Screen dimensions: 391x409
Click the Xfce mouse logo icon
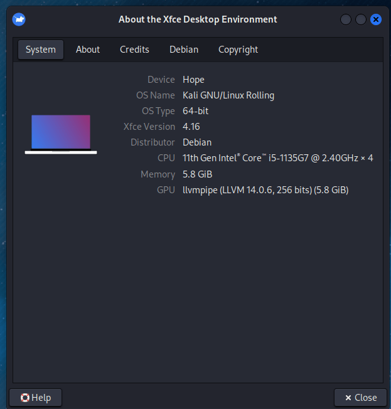tap(19, 19)
